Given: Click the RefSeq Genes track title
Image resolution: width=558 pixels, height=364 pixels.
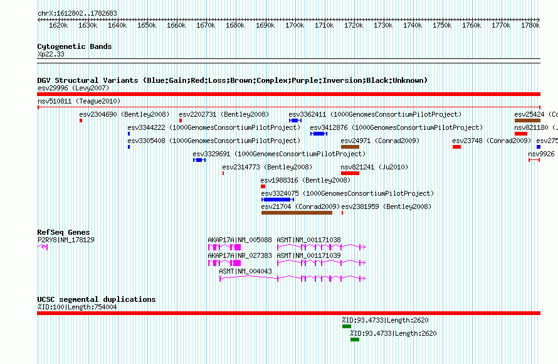Looking at the screenshot, I should 63,232.
